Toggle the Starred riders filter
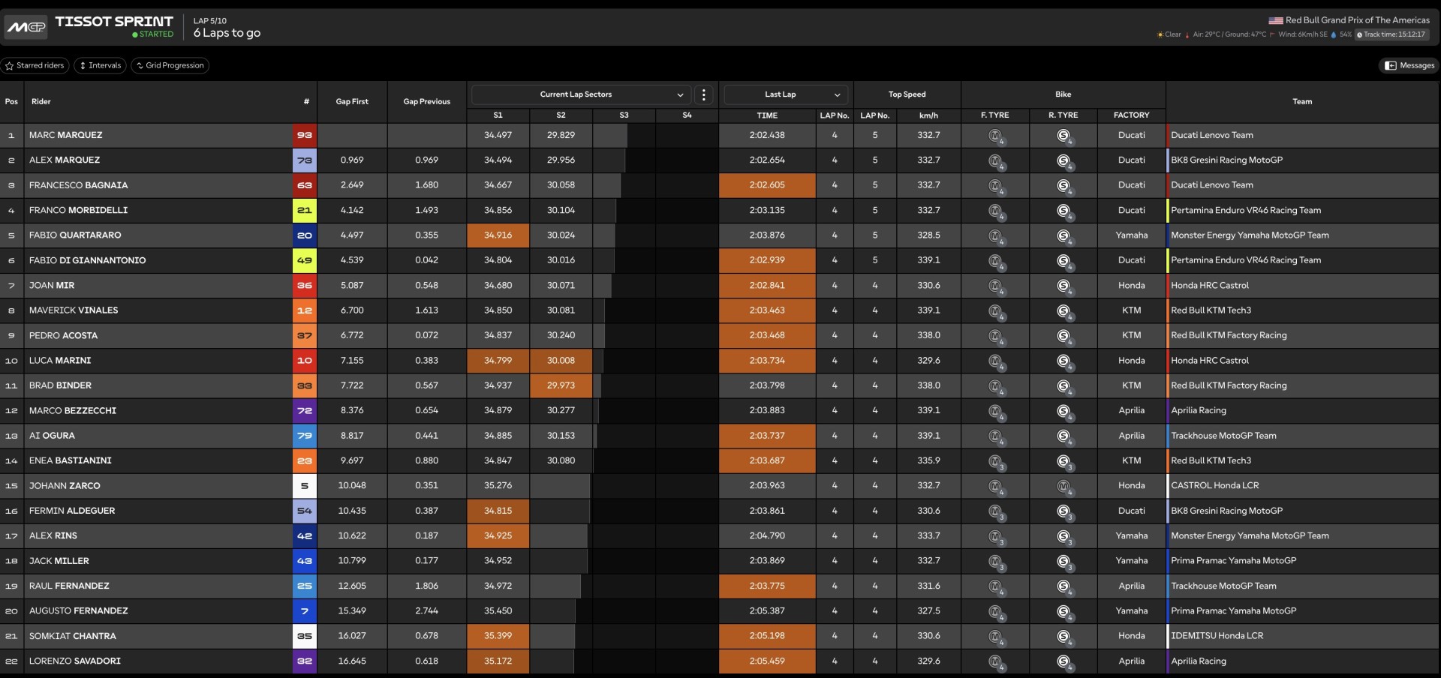The image size is (1441, 678). (x=35, y=66)
